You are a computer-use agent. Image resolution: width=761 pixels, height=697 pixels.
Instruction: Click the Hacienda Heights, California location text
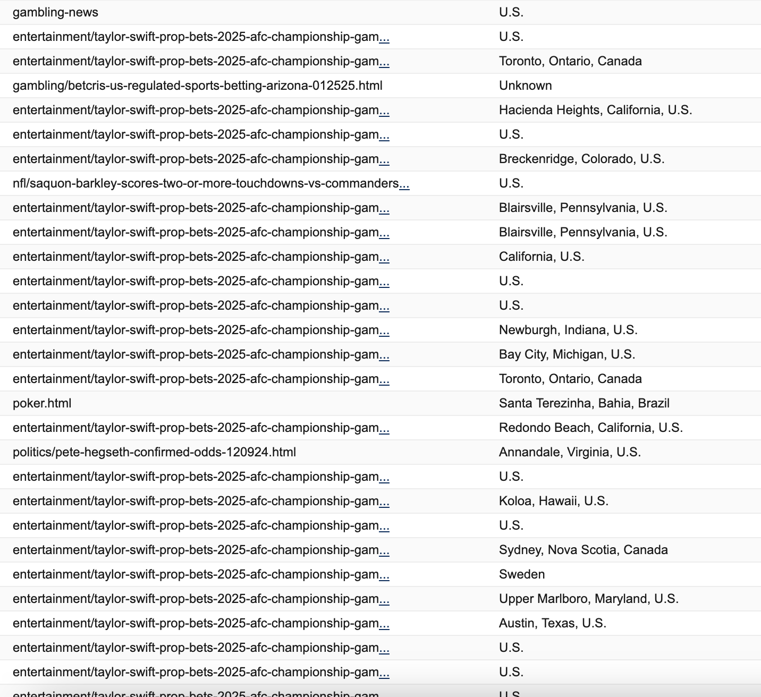coord(595,110)
